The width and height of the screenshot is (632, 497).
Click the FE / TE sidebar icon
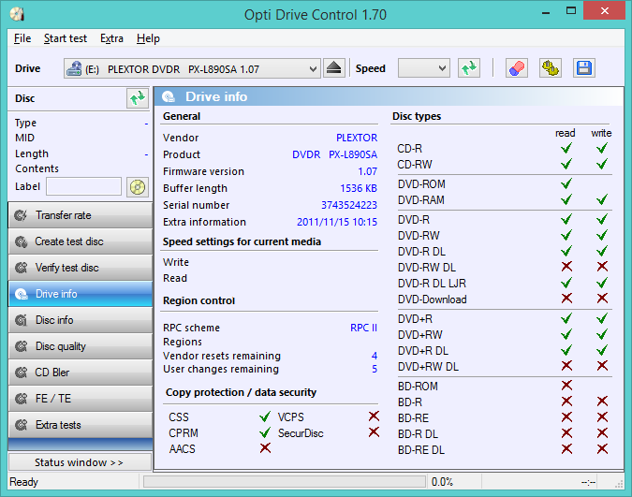[x=21, y=399]
